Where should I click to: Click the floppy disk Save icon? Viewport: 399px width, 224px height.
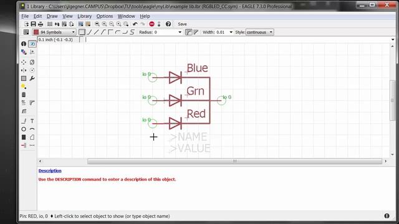click(x=33, y=24)
